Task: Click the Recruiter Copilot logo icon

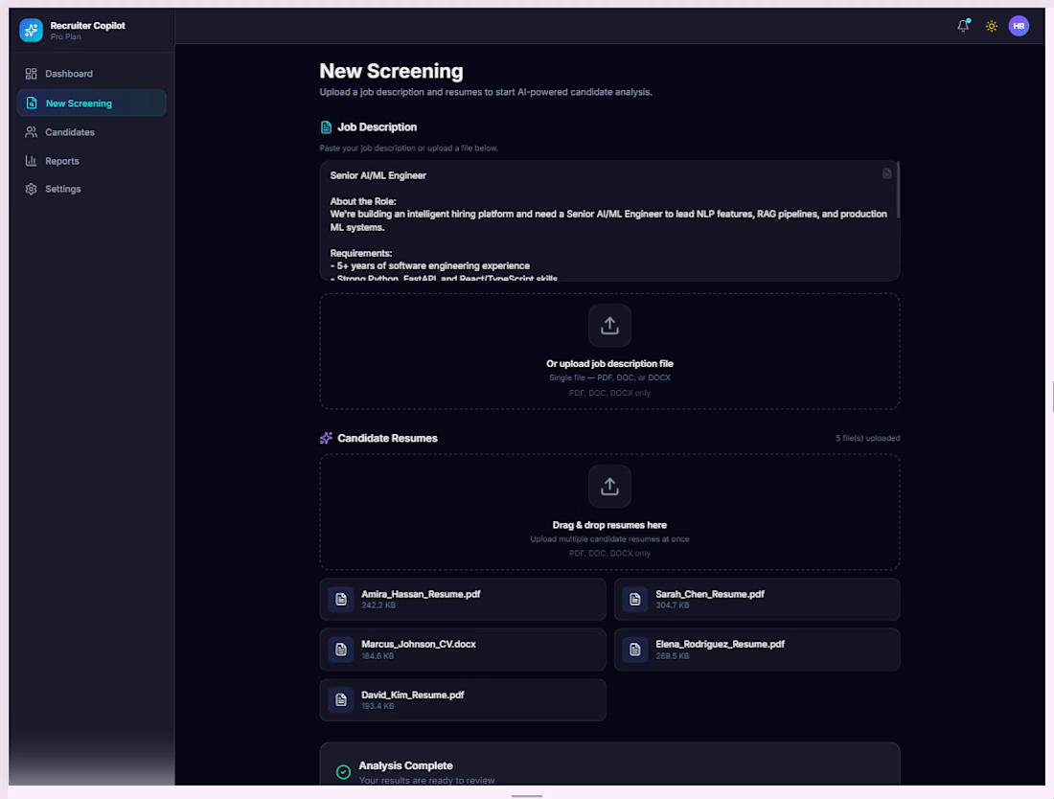Action: point(31,31)
